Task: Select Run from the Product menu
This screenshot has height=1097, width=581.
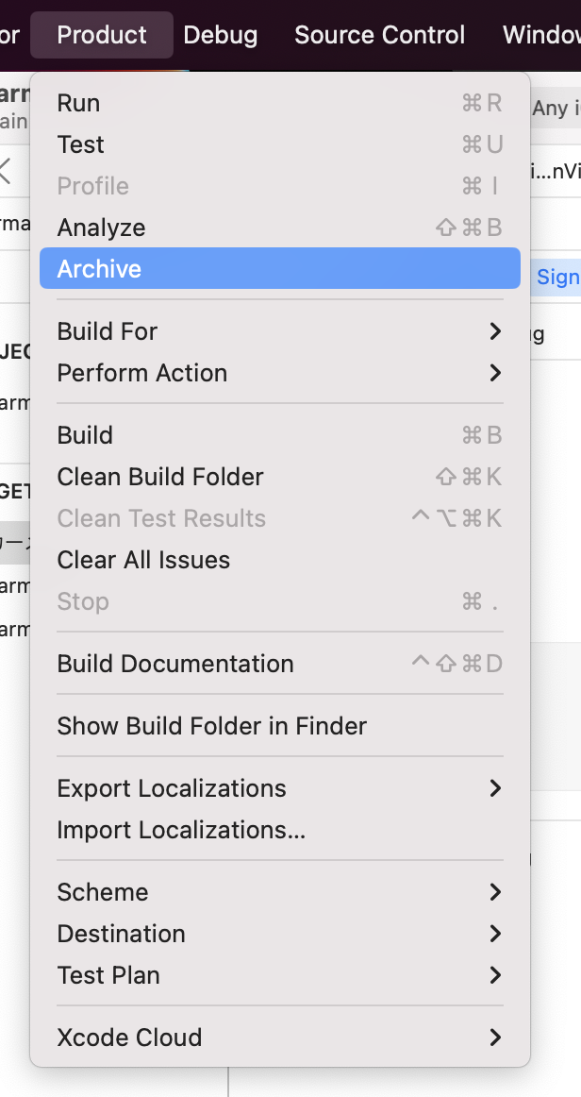Action: 79,103
